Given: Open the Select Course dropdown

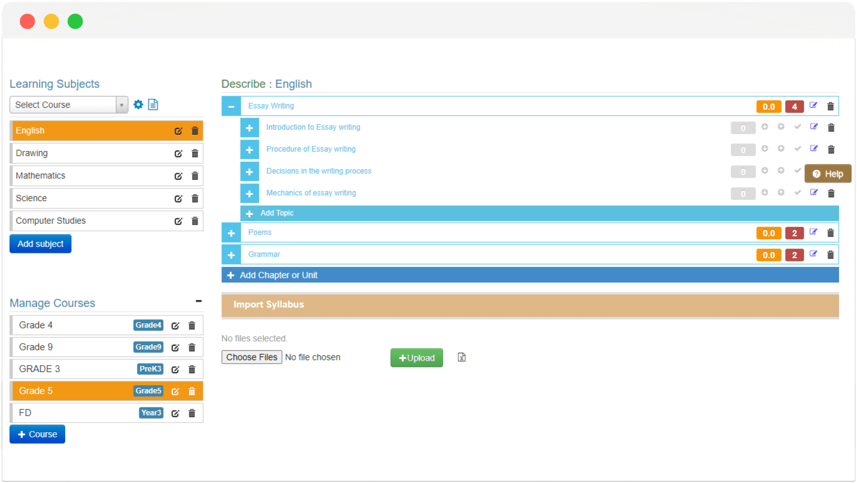Looking at the screenshot, I should [69, 105].
